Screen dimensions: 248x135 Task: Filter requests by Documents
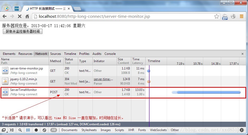click(69, 130)
